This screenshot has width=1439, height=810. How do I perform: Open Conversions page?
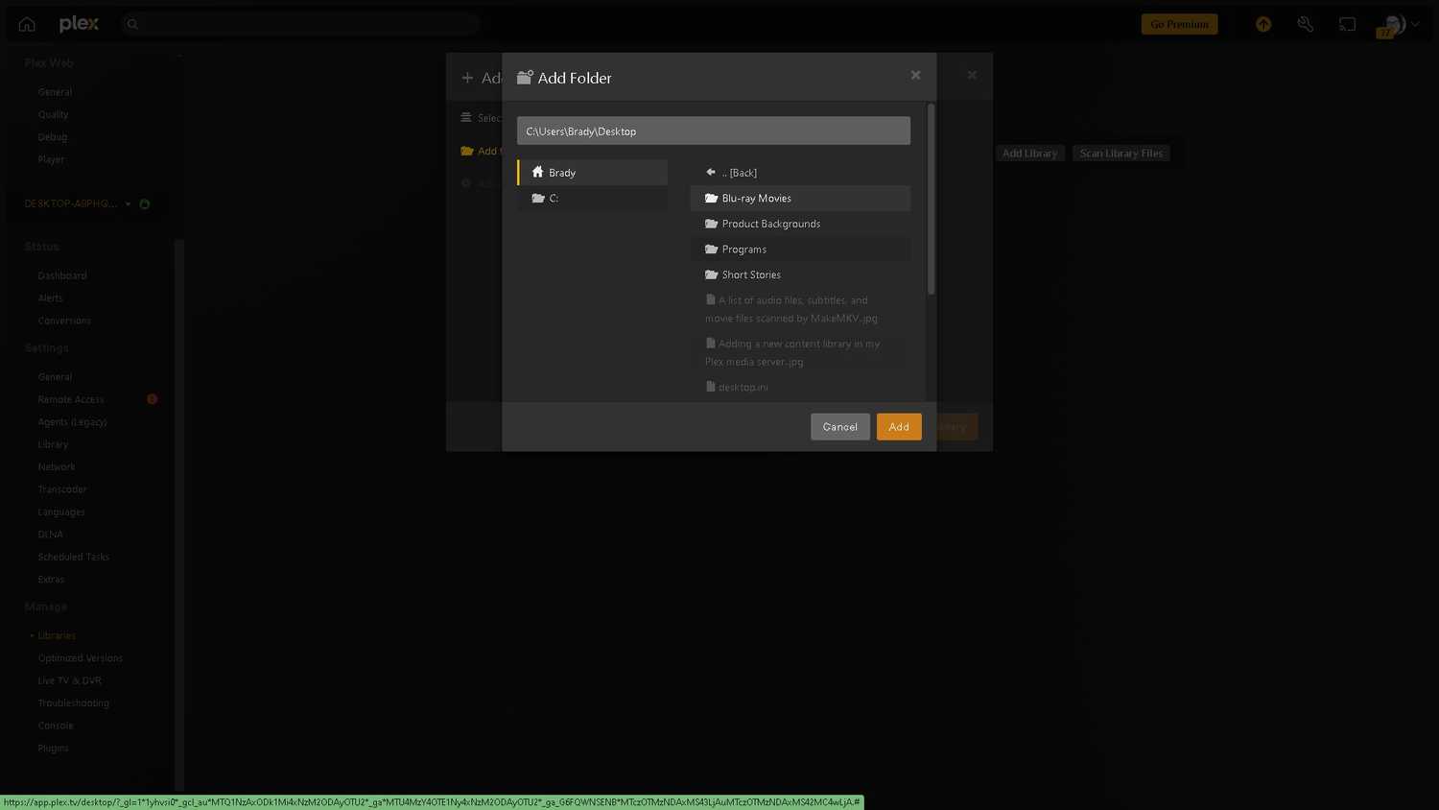(x=64, y=321)
